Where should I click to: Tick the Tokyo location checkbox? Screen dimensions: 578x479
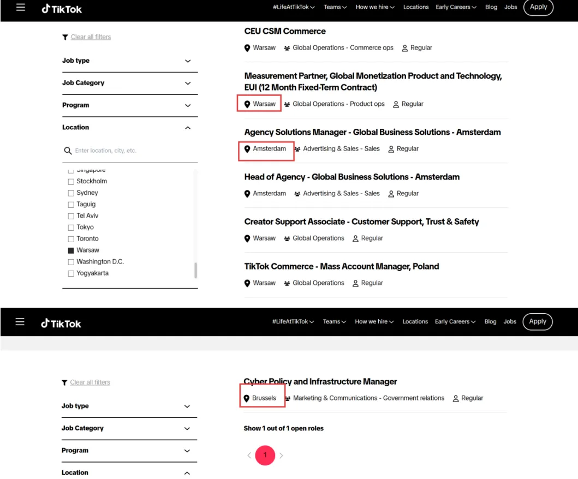coord(71,227)
